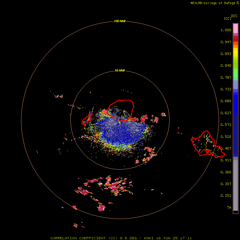This screenshot has height=240, width=240.
Task: Click the "50 NMI" range ring label
Action: pos(120,70)
